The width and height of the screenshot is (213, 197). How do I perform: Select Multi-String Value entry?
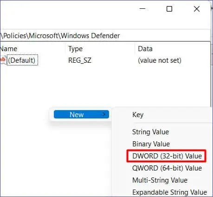coord(160,180)
